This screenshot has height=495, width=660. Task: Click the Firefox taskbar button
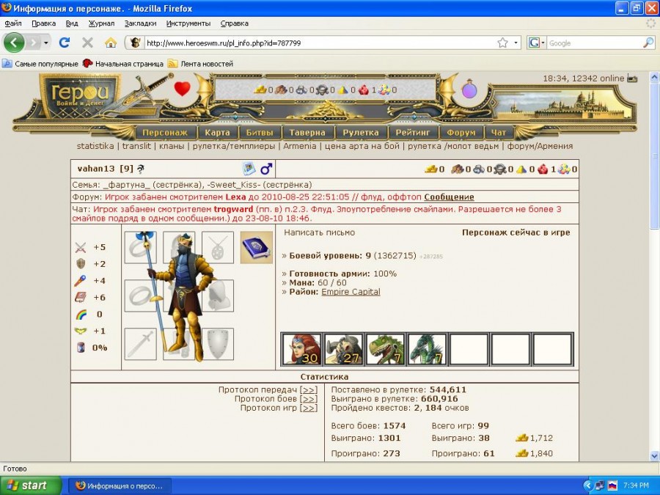click(x=120, y=485)
